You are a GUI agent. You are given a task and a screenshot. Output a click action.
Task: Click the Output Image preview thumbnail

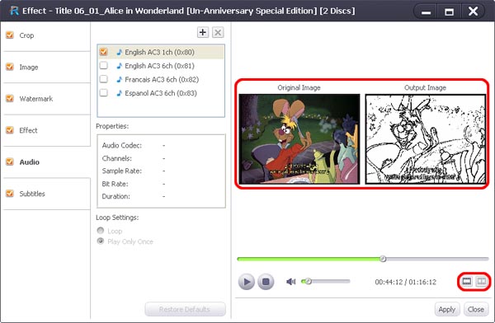tap(426, 138)
